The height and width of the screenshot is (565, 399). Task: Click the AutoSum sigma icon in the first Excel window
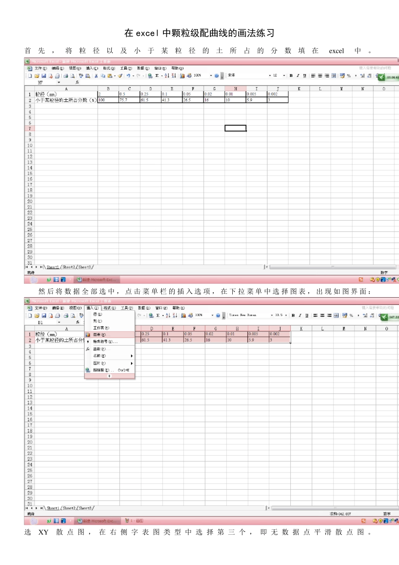point(157,76)
